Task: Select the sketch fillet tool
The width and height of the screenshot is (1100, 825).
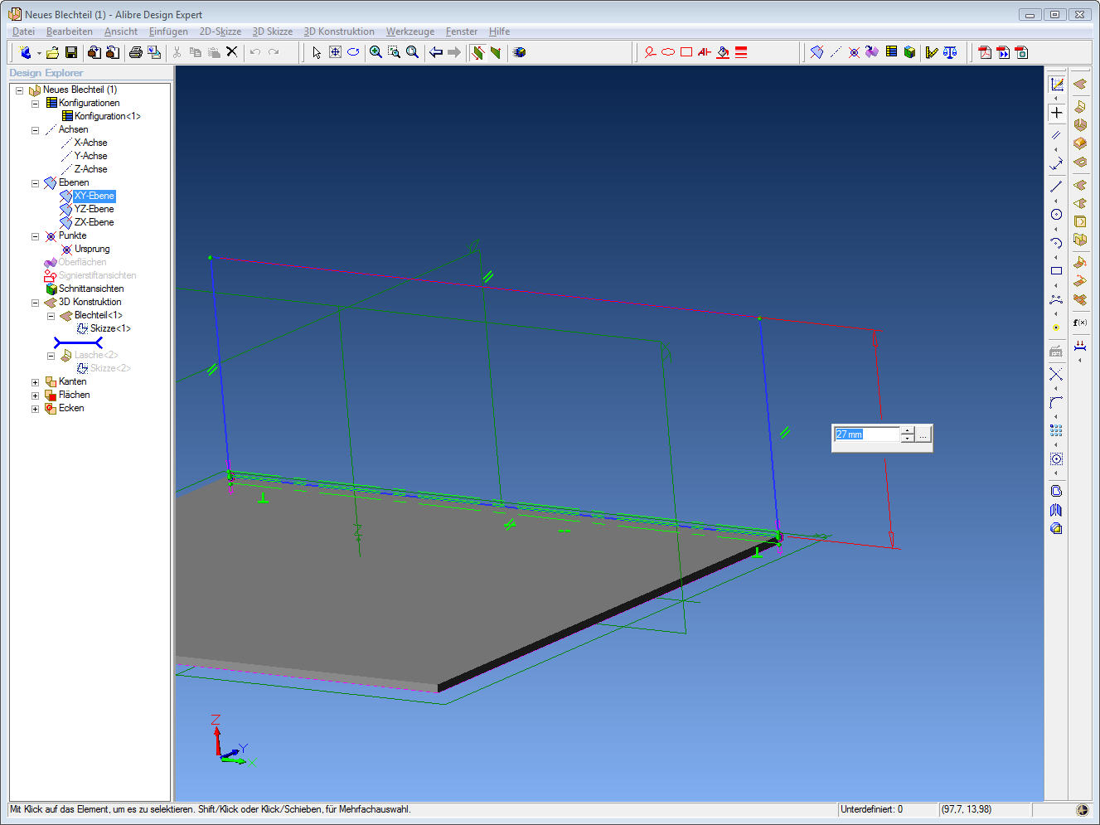Action: coord(1056,403)
